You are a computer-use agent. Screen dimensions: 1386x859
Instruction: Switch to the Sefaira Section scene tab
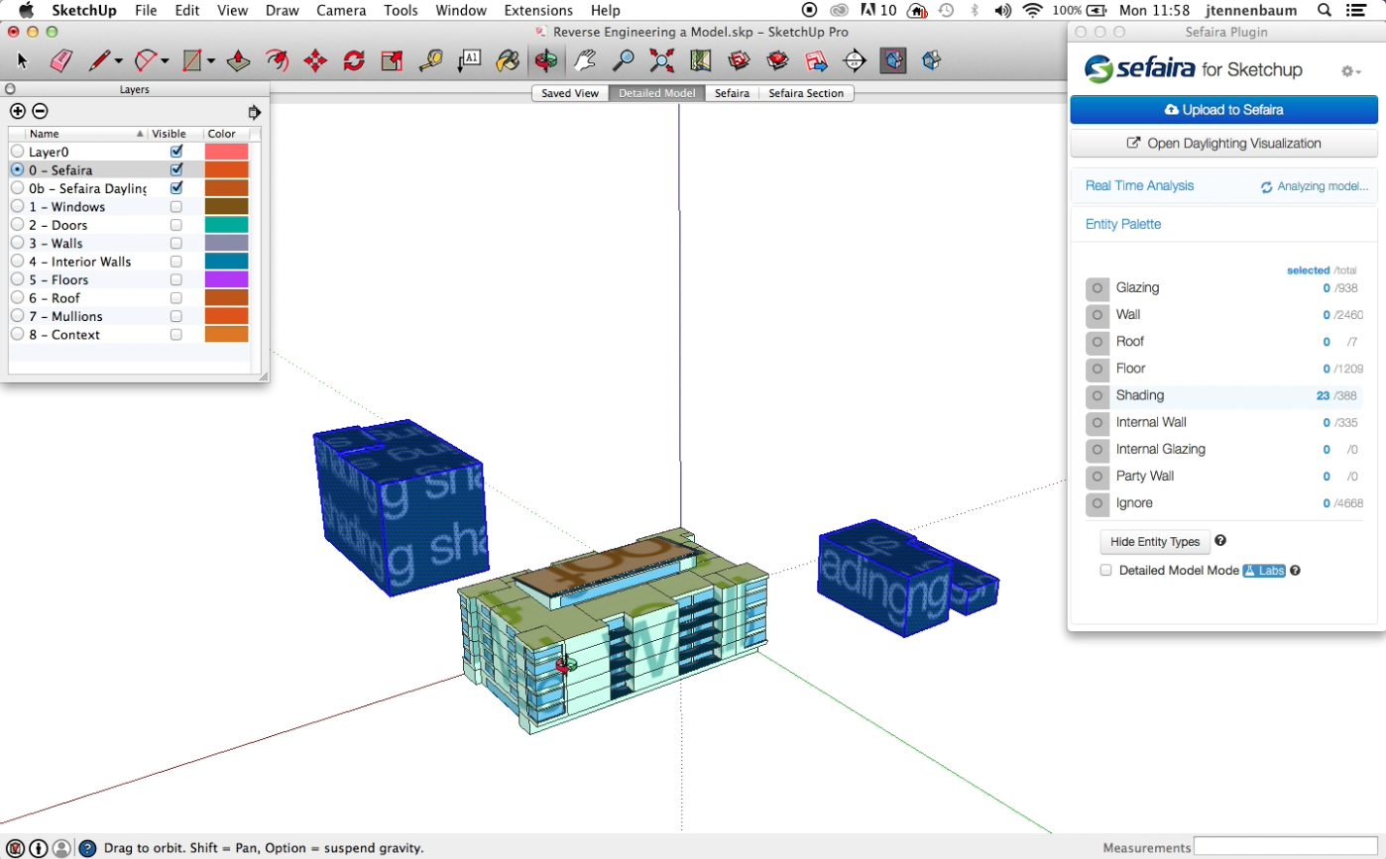805,93
